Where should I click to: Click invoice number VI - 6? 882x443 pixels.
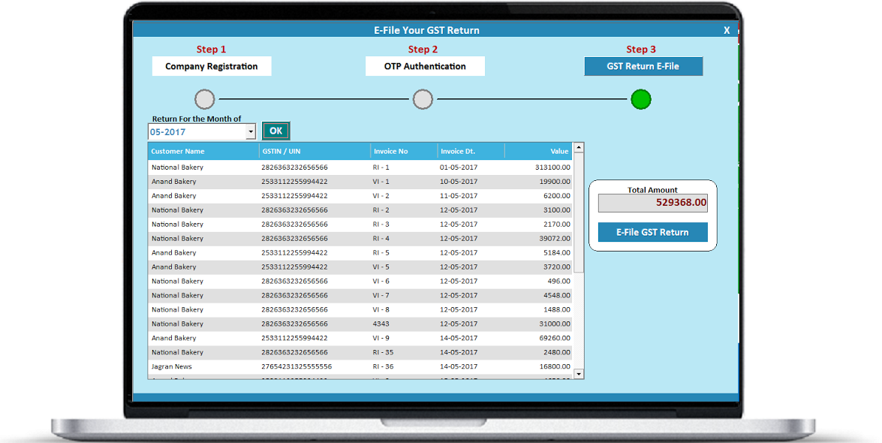pos(381,281)
